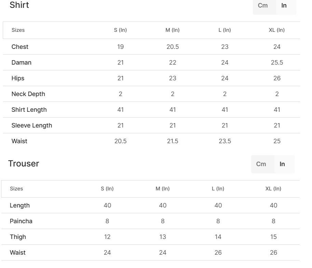The width and height of the screenshot is (312, 268).
Task: Click the Shirt section heading
Action: (x=19, y=5)
